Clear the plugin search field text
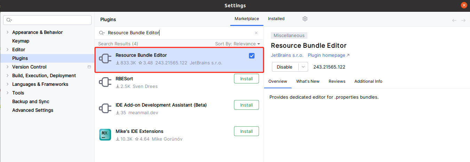 (256, 33)
